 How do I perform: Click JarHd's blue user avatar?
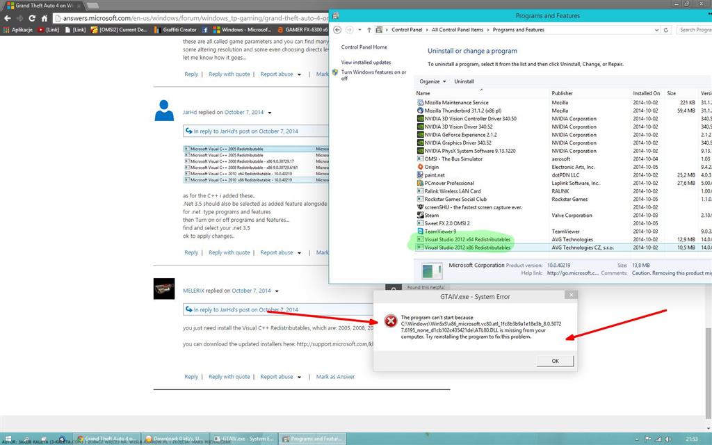click(x=164, y=111)
